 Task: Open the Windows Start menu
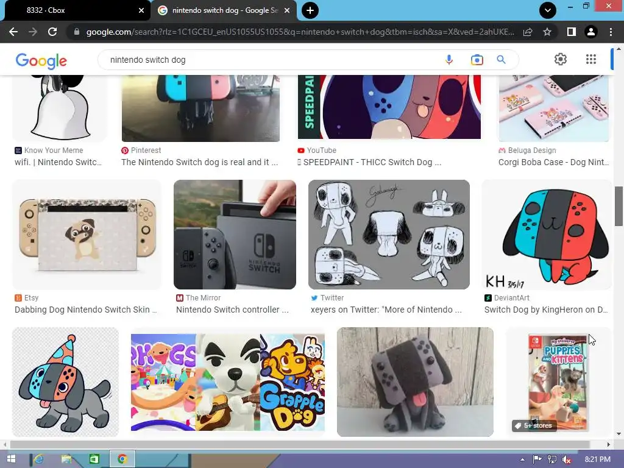click(x=11, y=459)
